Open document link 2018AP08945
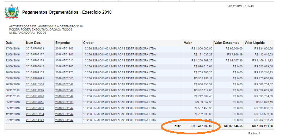This screenshot has height=140, width=288. [x=35, y=66]
